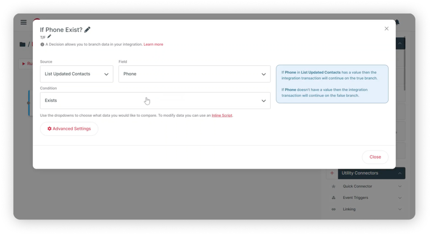
Task: Edit the T/F label pencil icon
Action: click(x=49, y=37)
